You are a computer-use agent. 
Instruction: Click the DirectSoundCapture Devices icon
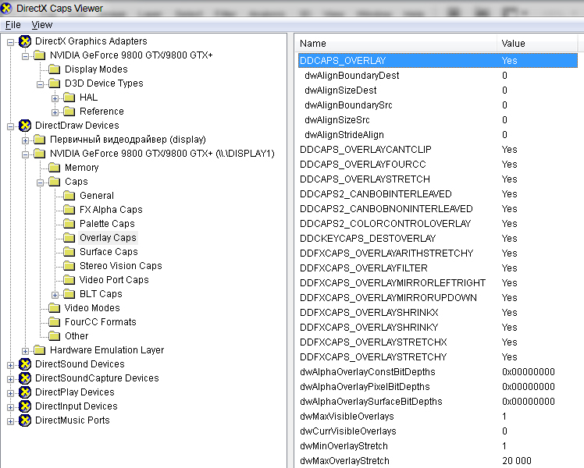(x=25, y=378)
